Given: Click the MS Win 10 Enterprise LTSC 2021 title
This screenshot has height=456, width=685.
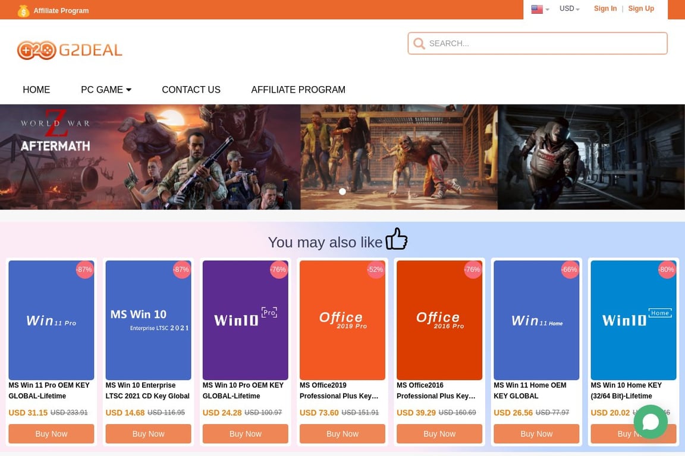Looking at the screenshot, I should pyautogui.click(x=147, y=391).
